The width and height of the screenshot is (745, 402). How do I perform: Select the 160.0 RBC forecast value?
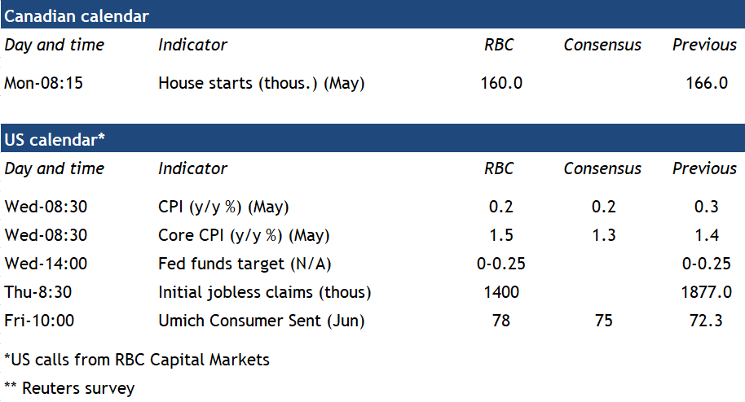tap(501, 83)
